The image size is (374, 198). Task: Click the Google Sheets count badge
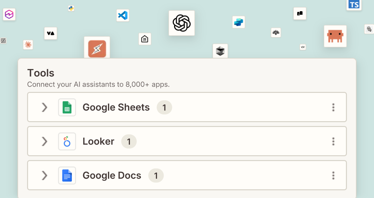164,107
